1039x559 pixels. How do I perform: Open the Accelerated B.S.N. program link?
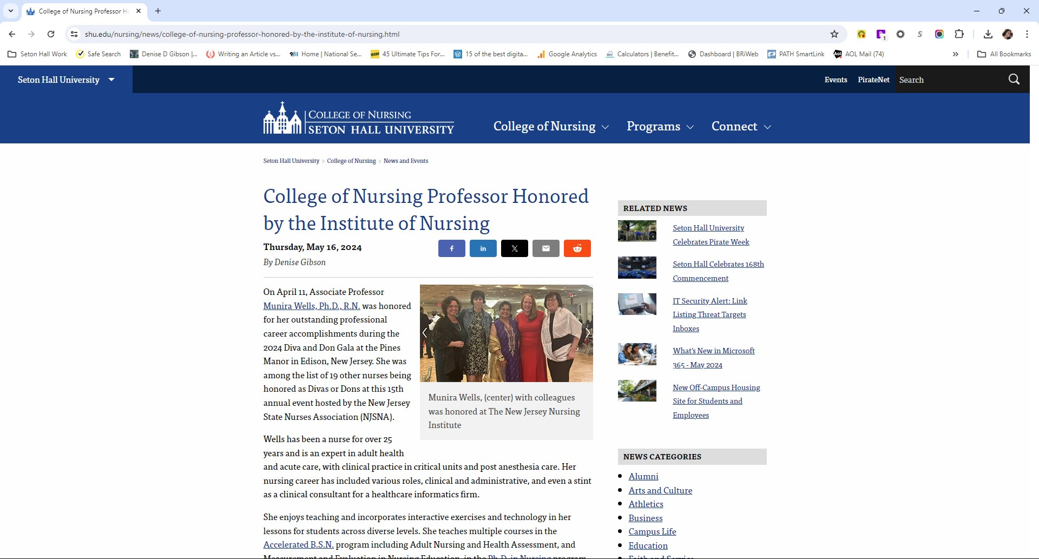[x=298, y=544]
